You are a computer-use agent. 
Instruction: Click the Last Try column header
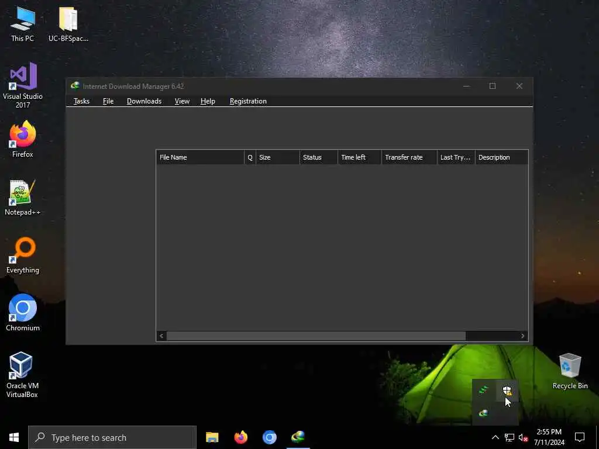456,157
